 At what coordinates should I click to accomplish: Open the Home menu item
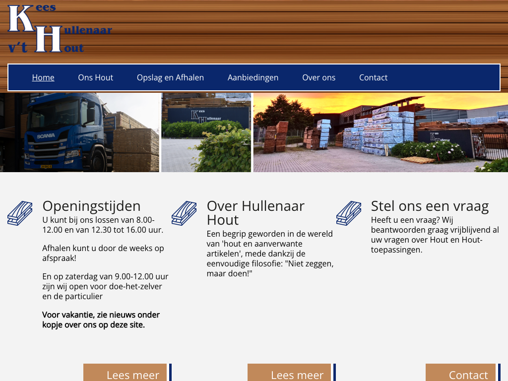pyautogui.click(x=43, y=77)
